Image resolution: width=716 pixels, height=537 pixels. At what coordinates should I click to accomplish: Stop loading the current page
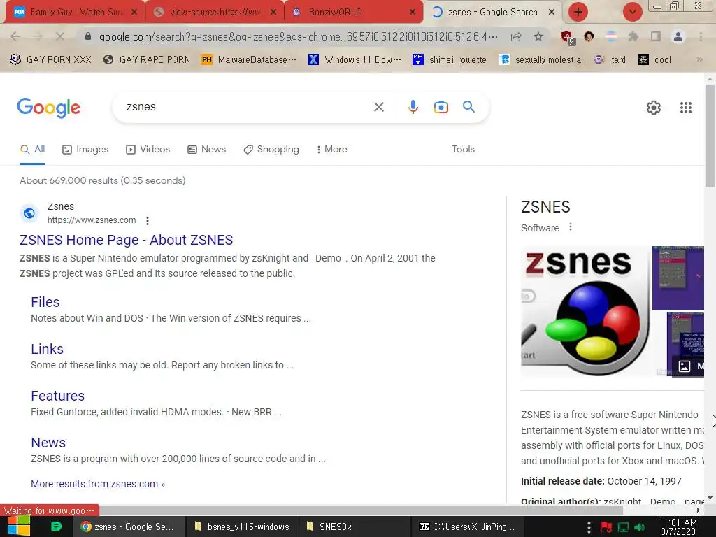coord(60,36)
